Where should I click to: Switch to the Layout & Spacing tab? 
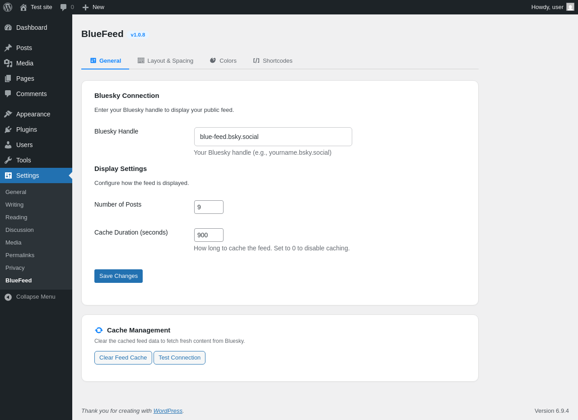coord(165,60)
